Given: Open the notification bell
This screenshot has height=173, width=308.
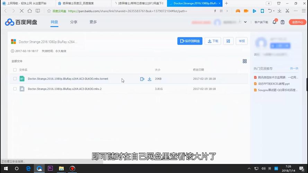Looking at the screenshot, I should coord(274,22).
